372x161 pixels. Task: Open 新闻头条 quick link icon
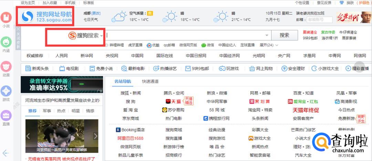point(28,69)
